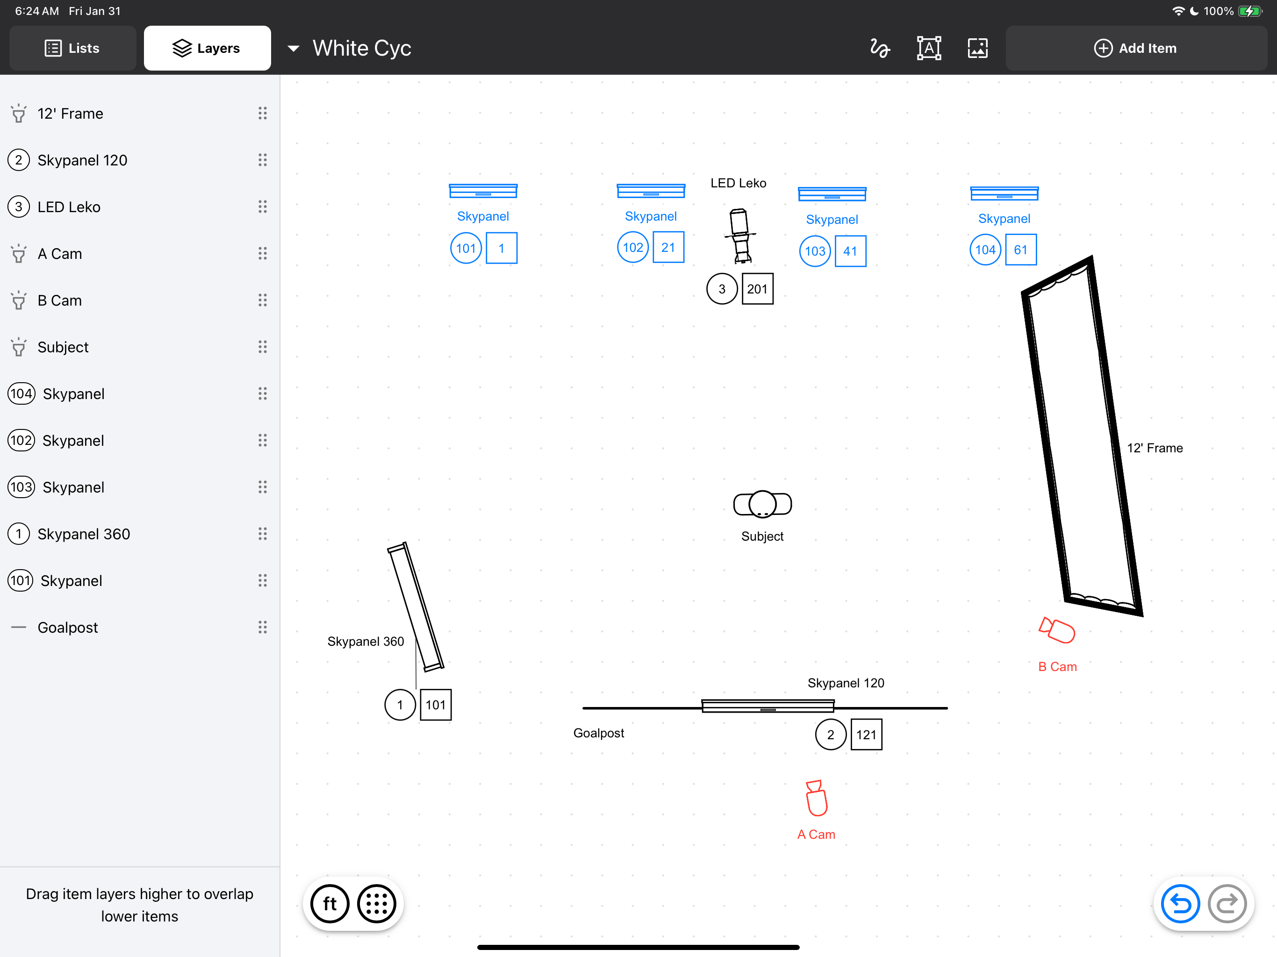Select the 12' Frame object on canvas
1277x957 pixels.
tap(1082, 436)
